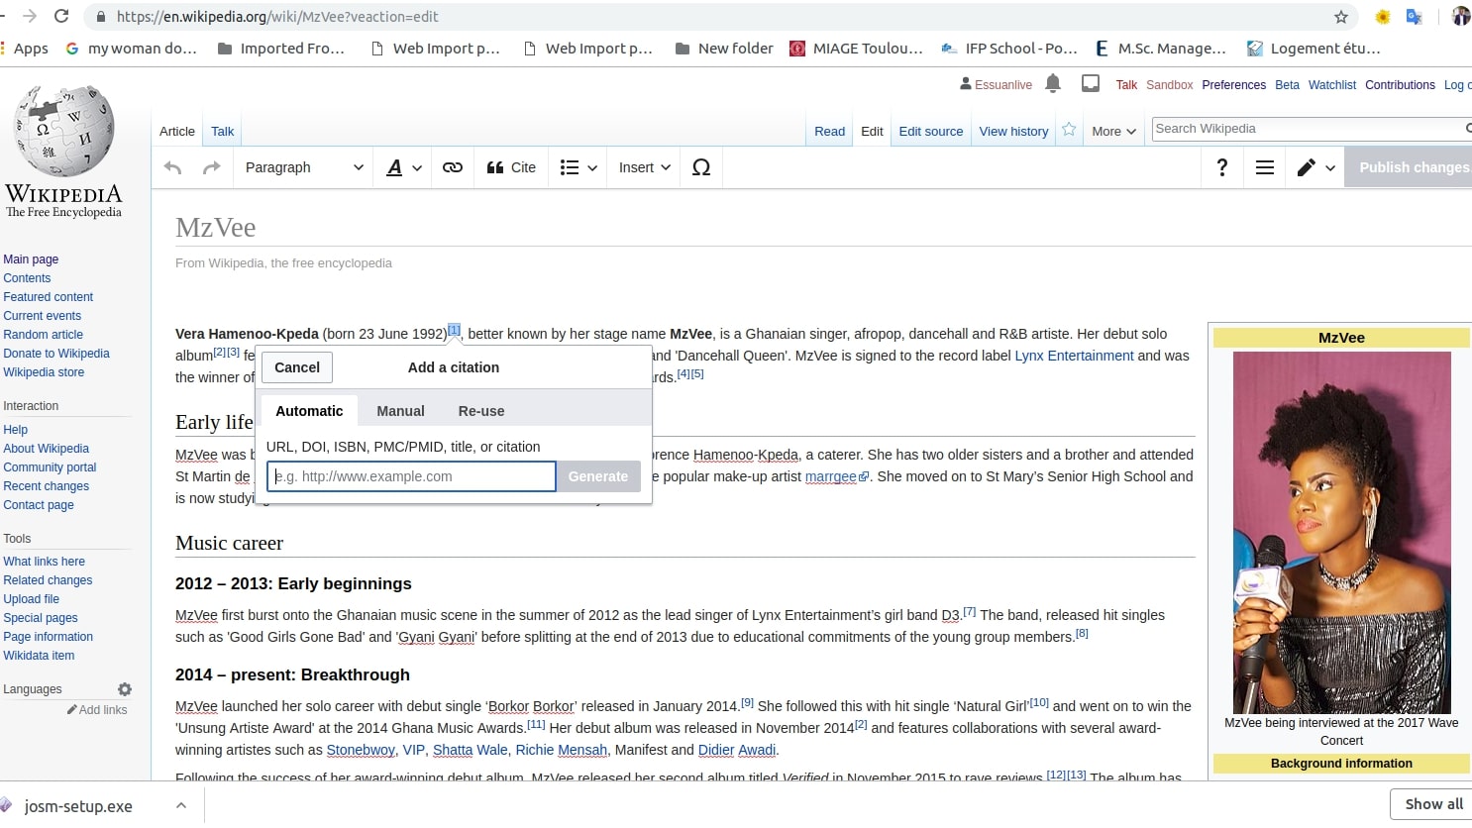Open Languages settings gear
This screenshot has width=1472, height=828.
(x=125, y=689)
